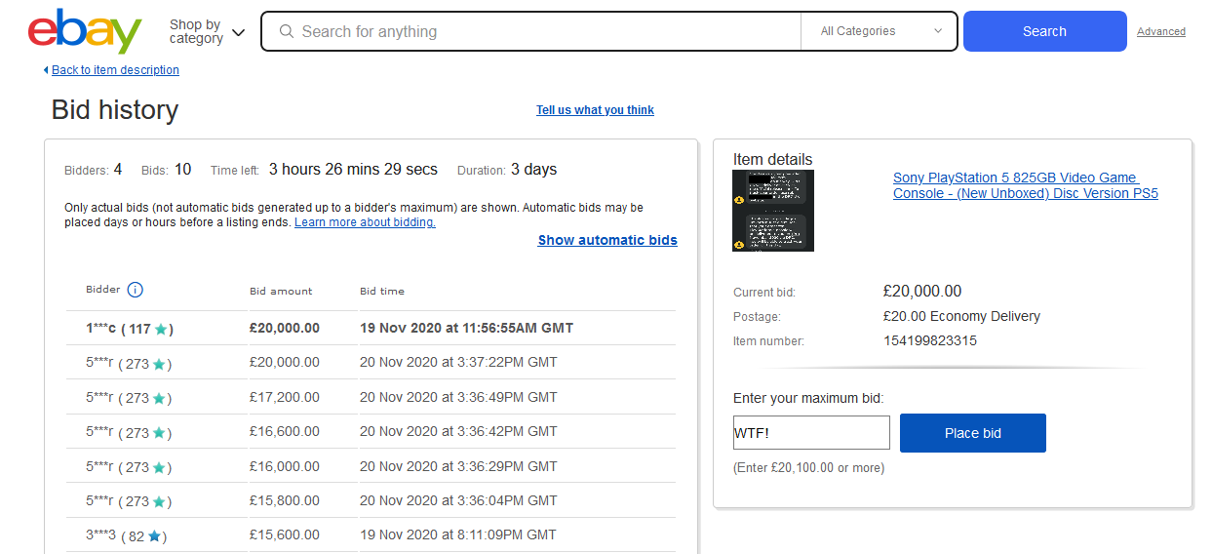
Task: Open the PS5 item thumbnail image
Action: coord(773,211)
